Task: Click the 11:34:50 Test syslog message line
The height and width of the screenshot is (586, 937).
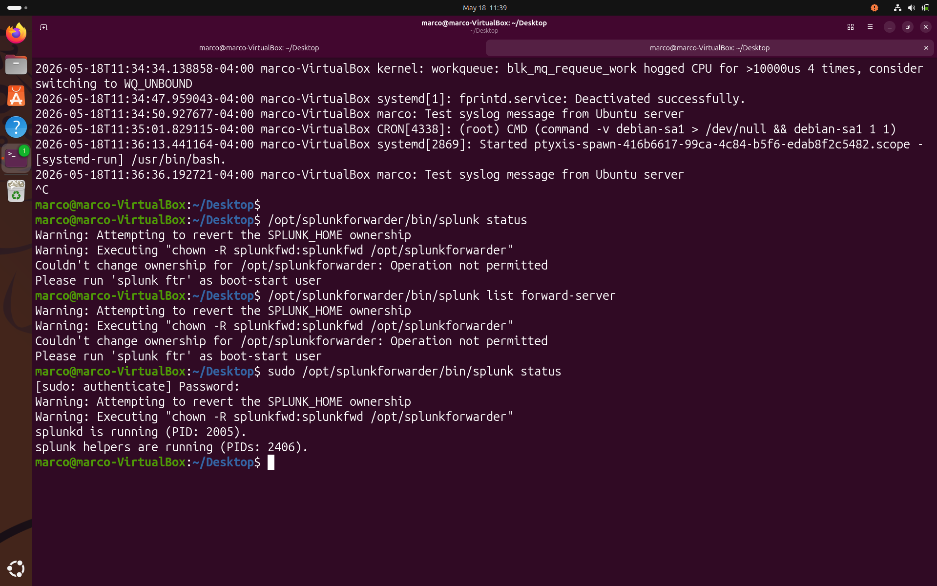Action: (359, 114)
